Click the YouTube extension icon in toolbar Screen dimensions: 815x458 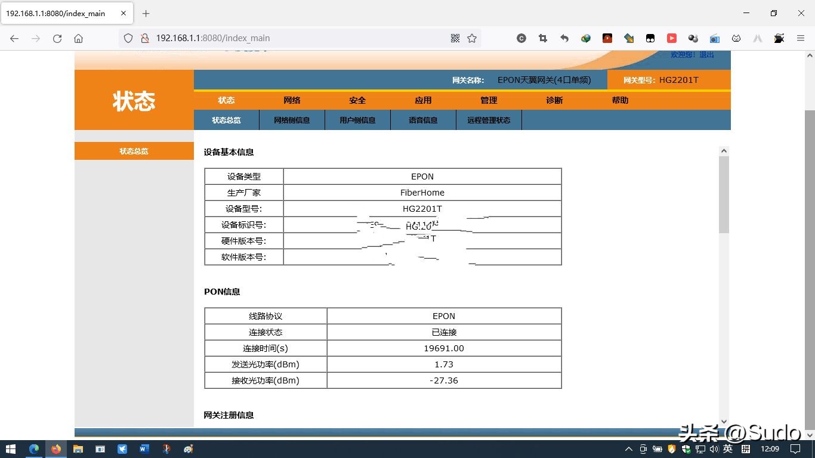[x=671, y=38]
